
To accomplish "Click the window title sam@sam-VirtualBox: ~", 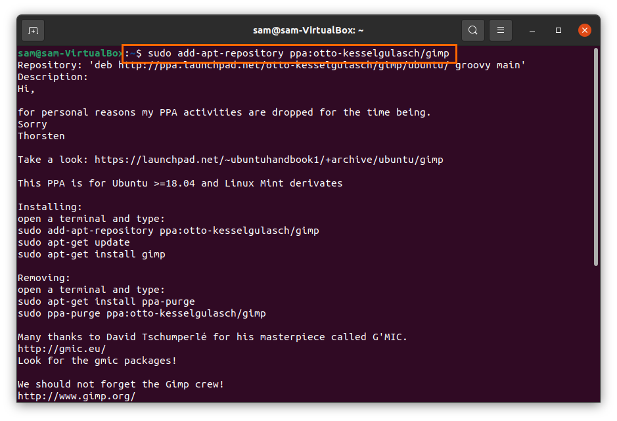I will 308,30.
